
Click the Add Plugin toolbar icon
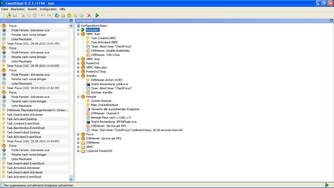click(x=57, y=16)
